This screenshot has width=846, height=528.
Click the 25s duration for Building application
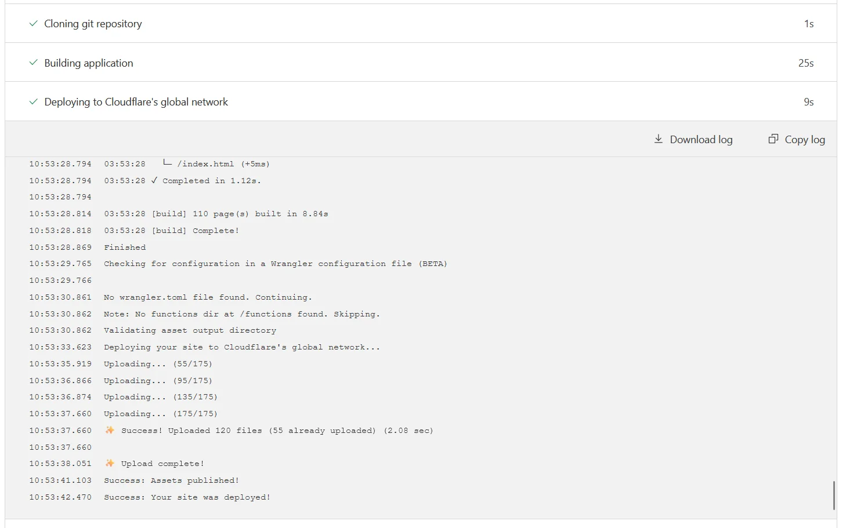[x=806, y=63]
